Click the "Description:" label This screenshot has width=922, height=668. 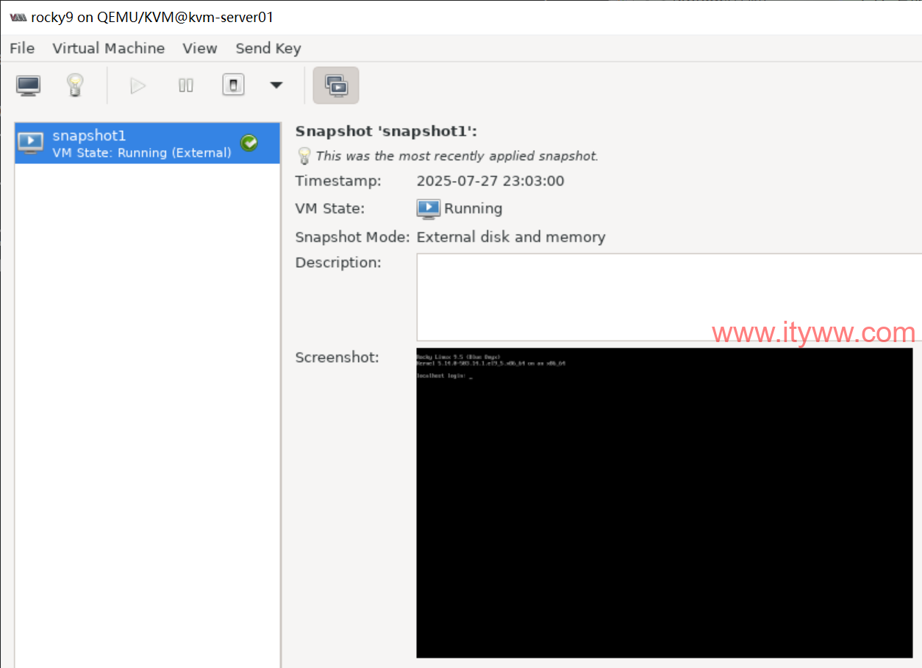point(338,263)
